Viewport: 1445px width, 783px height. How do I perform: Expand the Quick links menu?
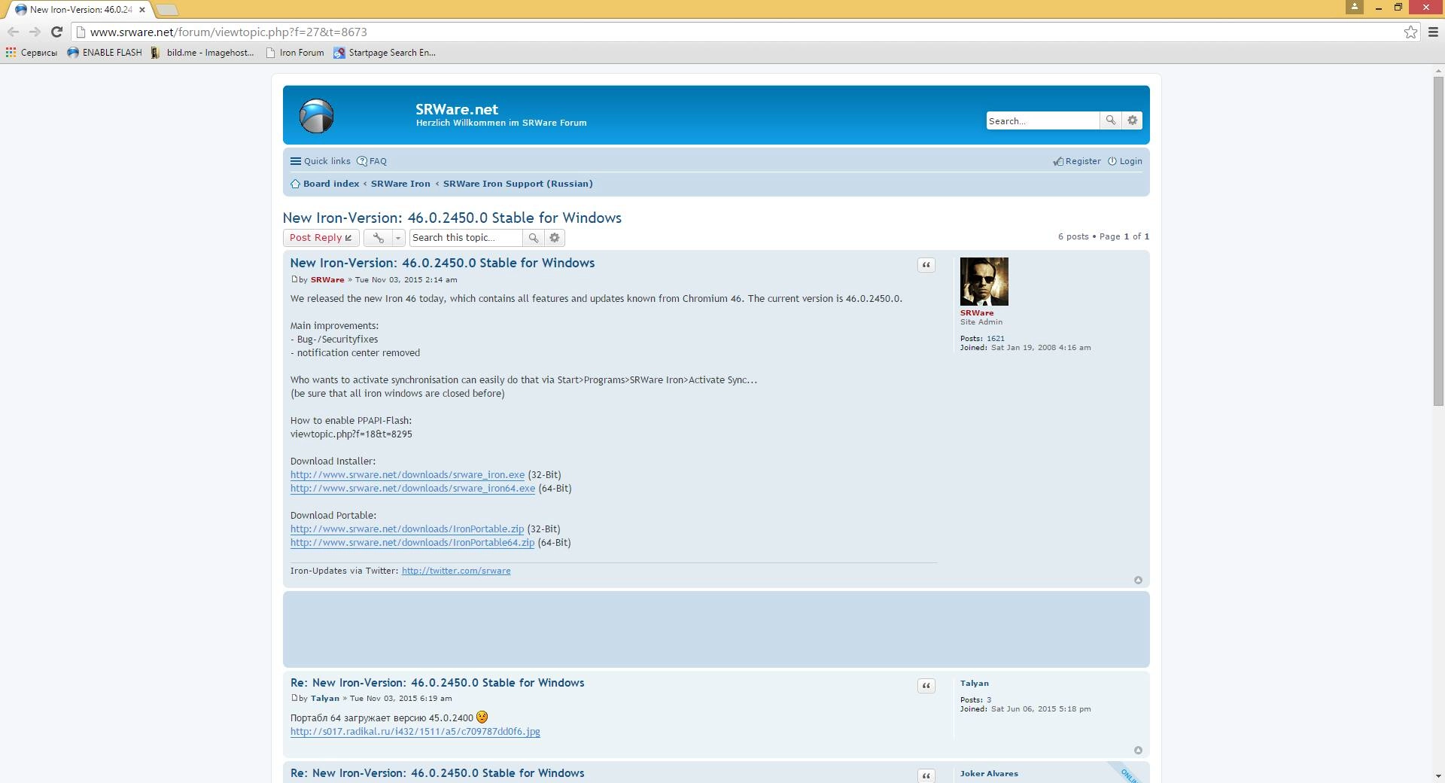click(x=321, y=161)
